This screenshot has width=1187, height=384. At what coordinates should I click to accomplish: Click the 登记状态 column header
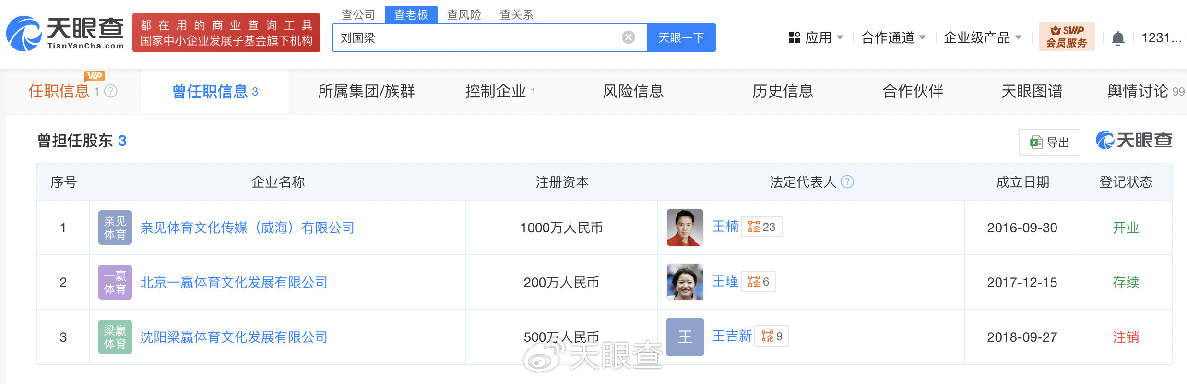[x=1126, y=182]
